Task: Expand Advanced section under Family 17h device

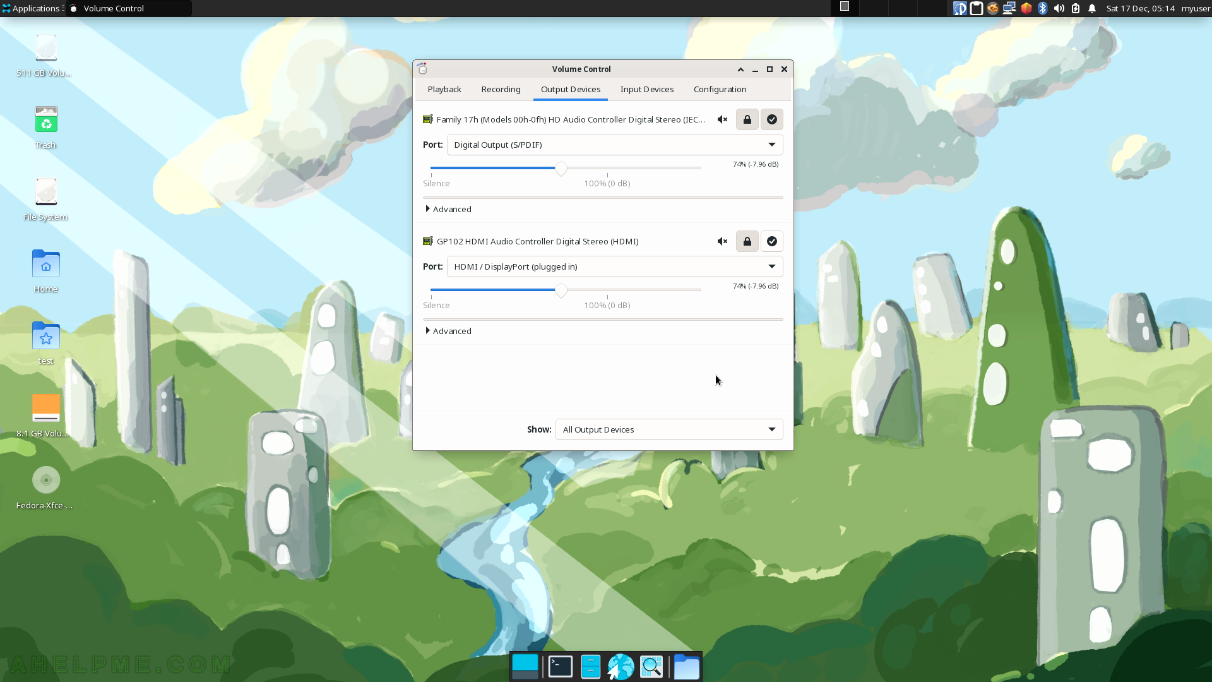Action: 448,209
